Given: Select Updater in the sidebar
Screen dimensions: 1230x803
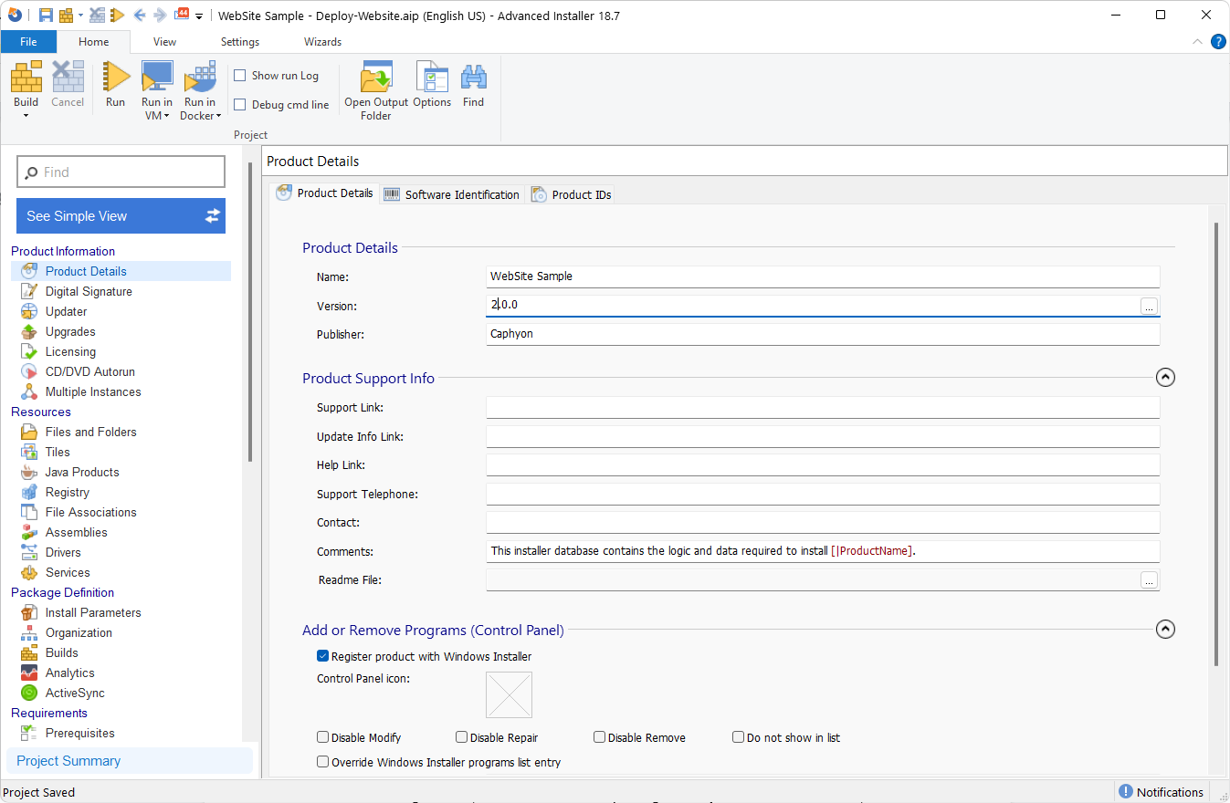Looking at the screenshot, I should (66, 311).
